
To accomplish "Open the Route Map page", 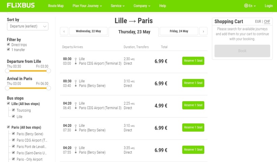I will click(x=56, y=6).
